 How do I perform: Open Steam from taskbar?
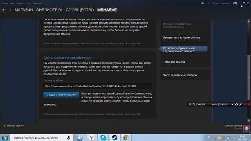115,138
